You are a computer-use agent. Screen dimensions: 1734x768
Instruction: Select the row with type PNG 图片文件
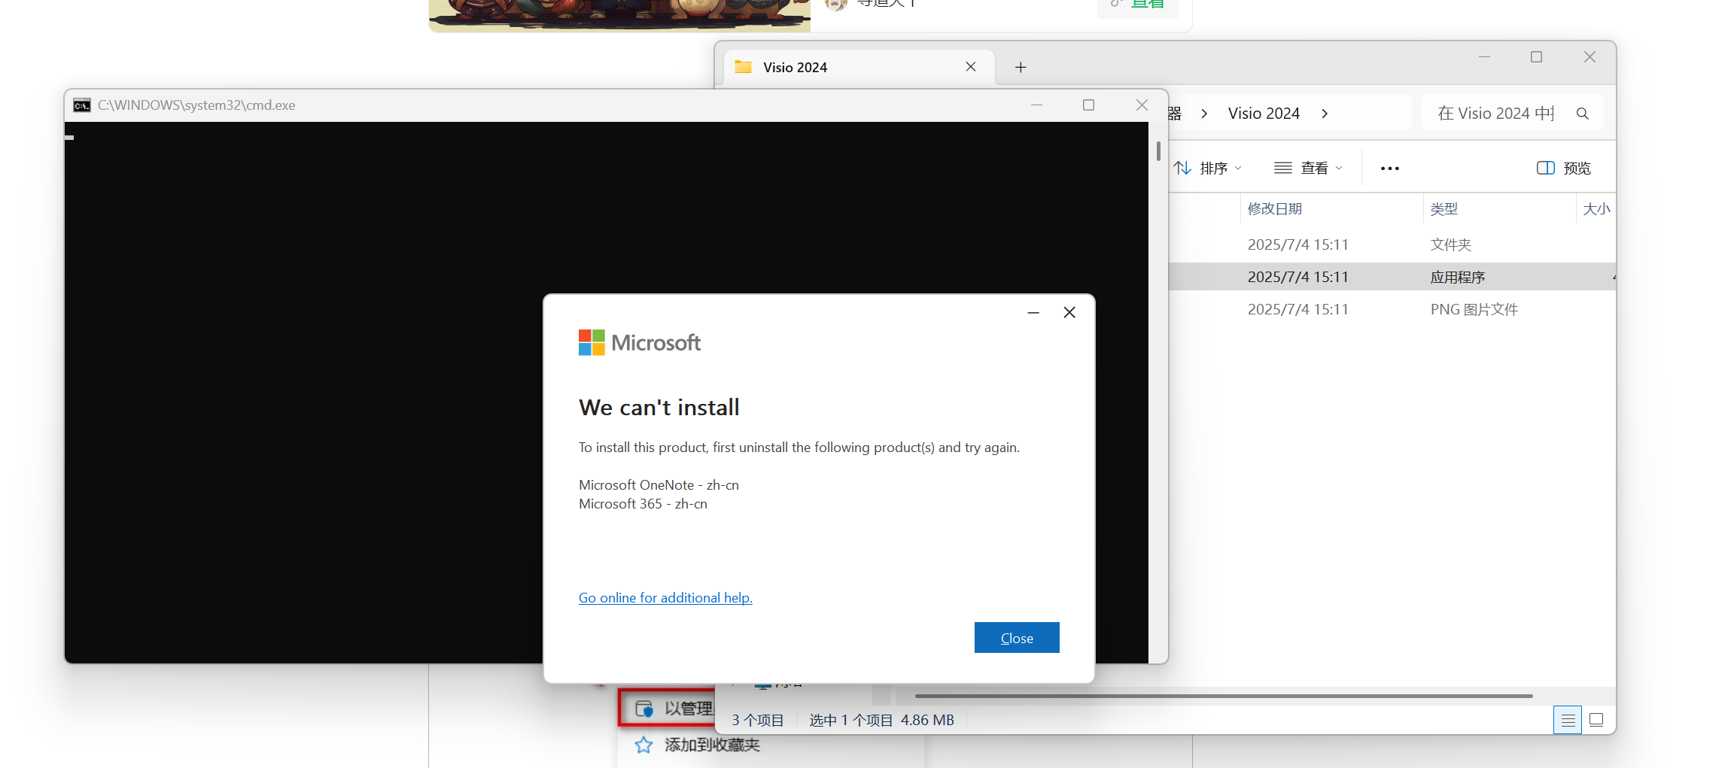pyautogui.click(x=1392, y=309)
